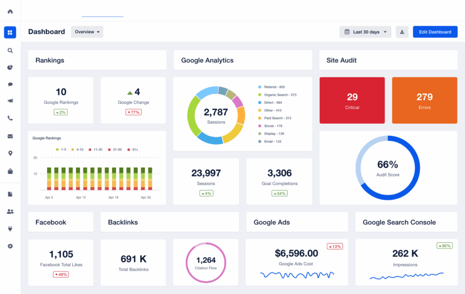The width and height of the screenshot is (465, 294).
Task: Open the phone call tracking icon
Action: point(10,118)
